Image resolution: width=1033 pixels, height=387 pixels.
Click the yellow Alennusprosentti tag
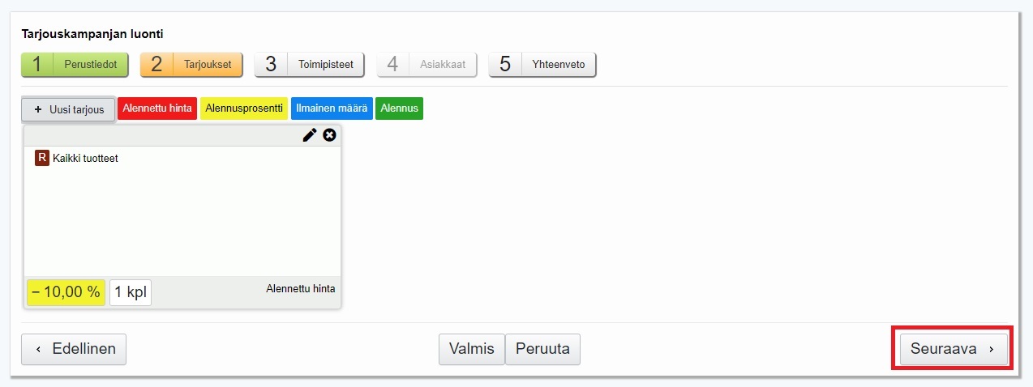click(244, 108)
